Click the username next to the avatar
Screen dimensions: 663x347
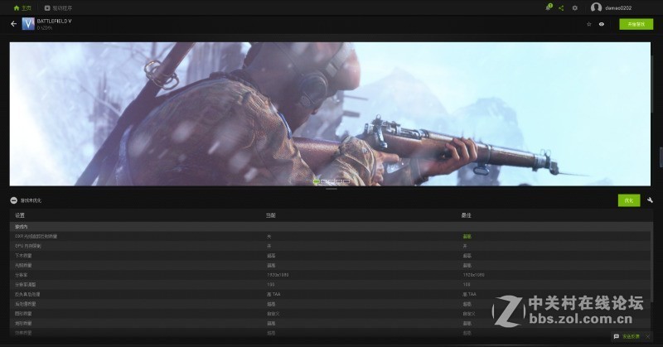[618, 8]
